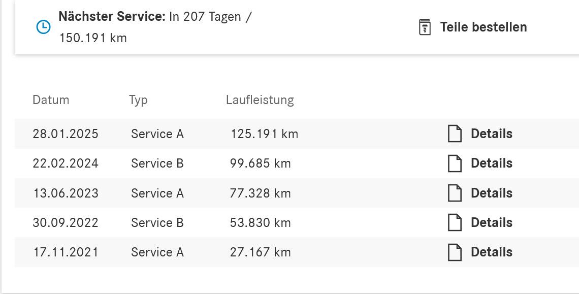Click the parts order document icon
This screenshot has width=579, height=294.
pyautogui.click(x=425, y=27)
